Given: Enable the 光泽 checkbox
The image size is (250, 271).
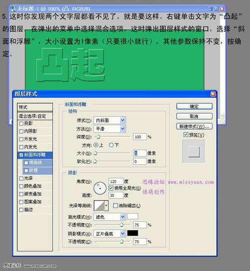Looking at the screenshot, I should point(21,178).
